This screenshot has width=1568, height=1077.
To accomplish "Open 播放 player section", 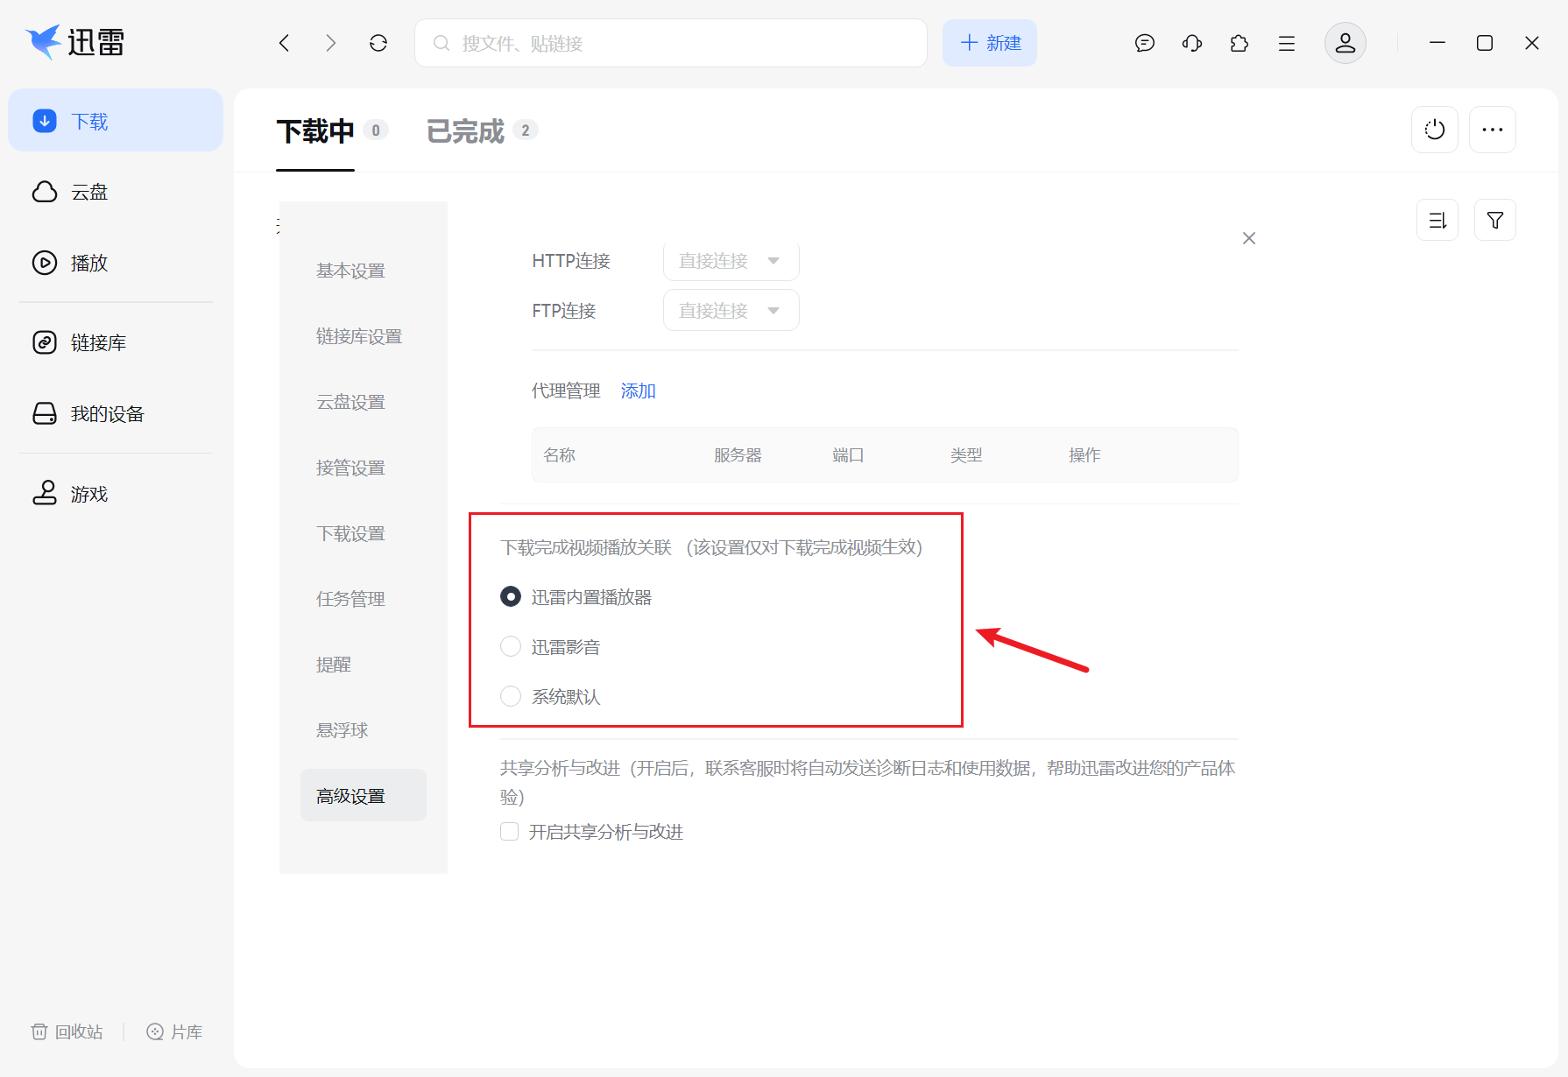I will tap(116, 263).
